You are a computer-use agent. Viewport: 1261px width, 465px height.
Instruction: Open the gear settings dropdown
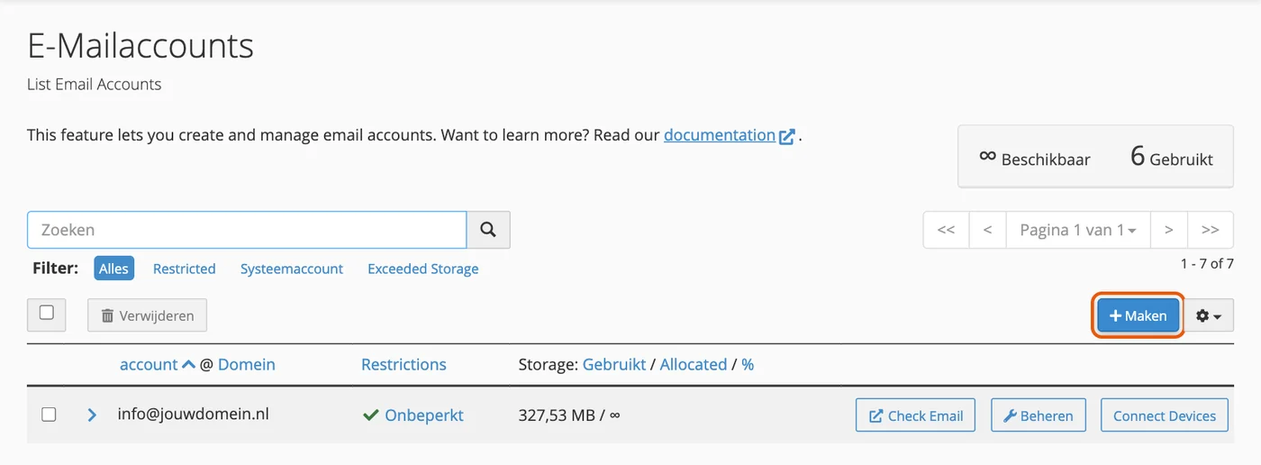click(x=1209, y=315)
